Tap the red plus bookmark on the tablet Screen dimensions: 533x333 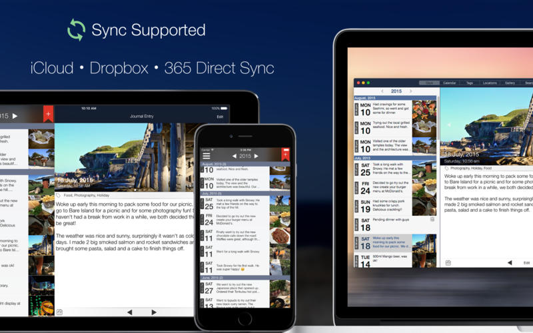point(48,114)
